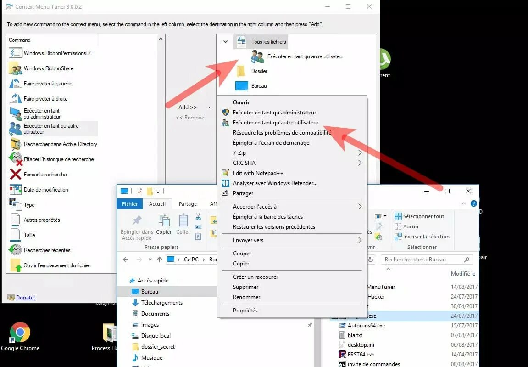
Task: Select Ouvrir l'emplacement du fichier icon
Action: point(16,265)
